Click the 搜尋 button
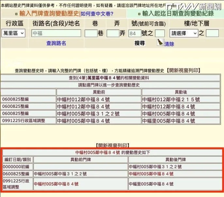This screenshot has width=224, height=197. 139,43
